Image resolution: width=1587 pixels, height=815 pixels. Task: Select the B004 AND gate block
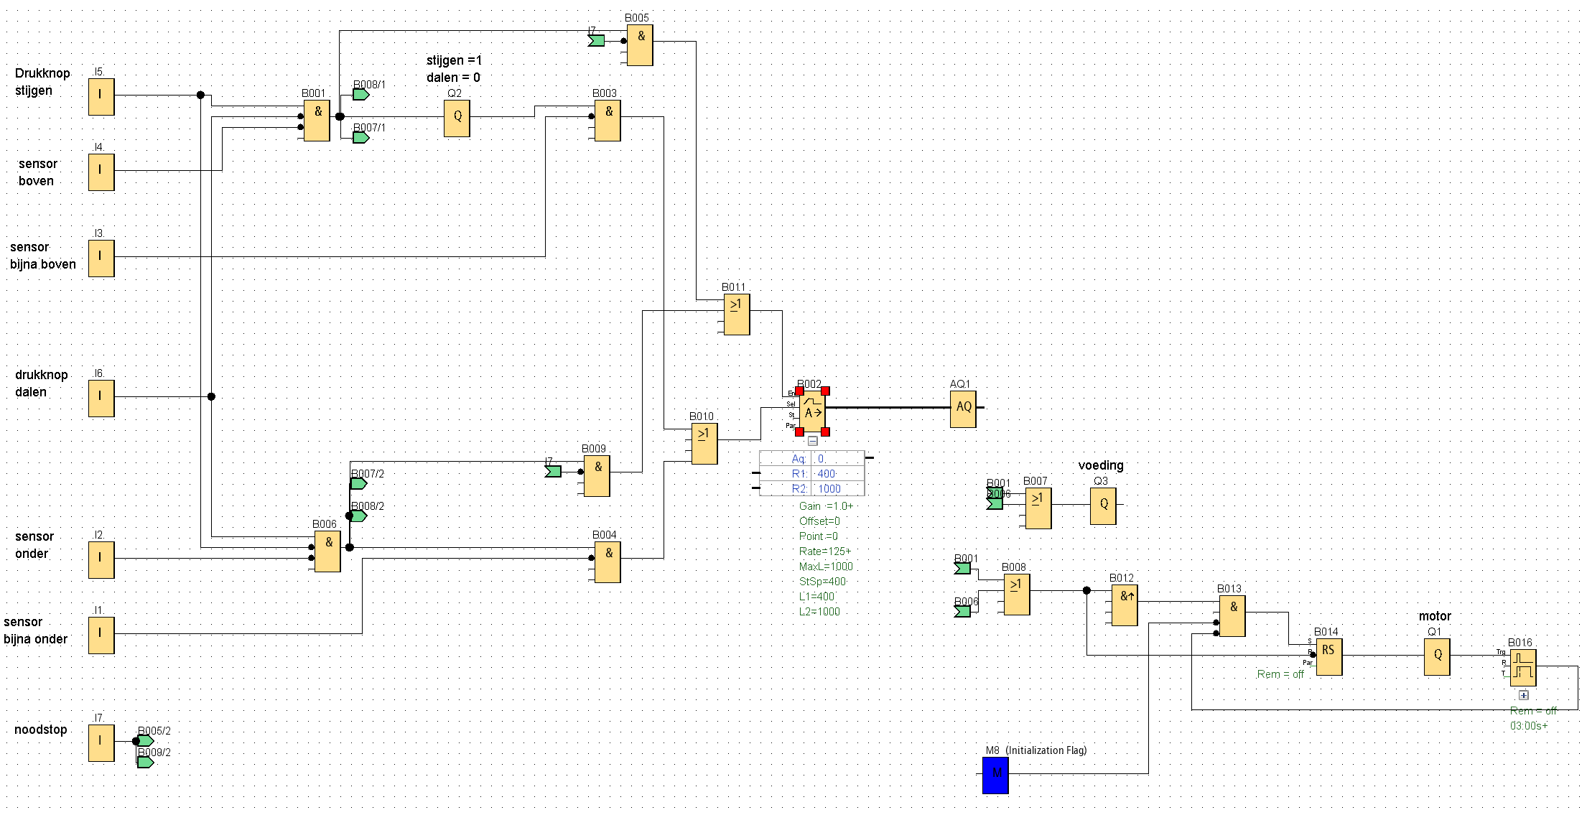(608, 562)
